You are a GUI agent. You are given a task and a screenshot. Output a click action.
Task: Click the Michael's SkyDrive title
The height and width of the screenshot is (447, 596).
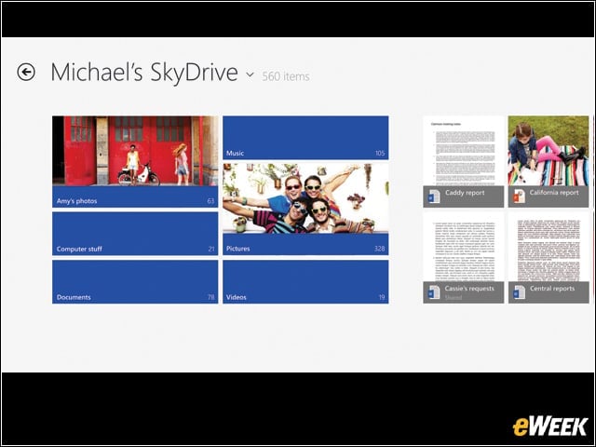[x=144, y=73]
